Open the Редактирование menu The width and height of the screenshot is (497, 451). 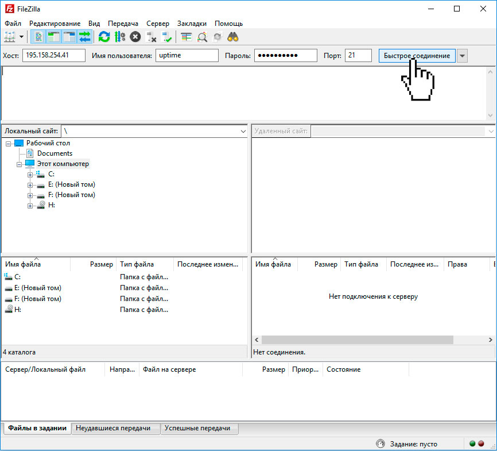pyautogui.click(x=55, y=24)
